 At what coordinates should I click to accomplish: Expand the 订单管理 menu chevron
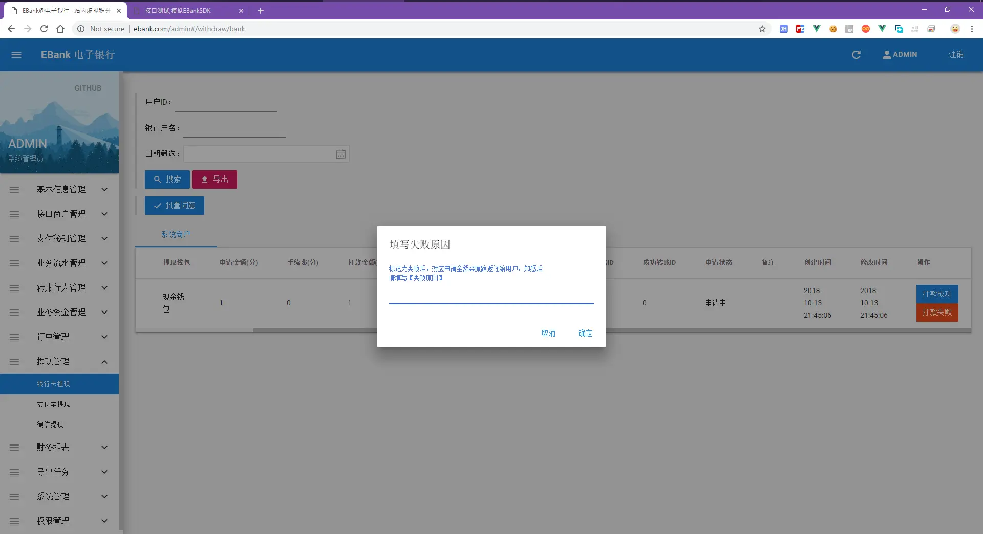104,337
